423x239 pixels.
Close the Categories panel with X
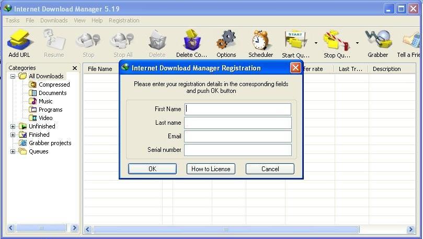75,68
